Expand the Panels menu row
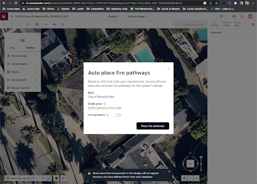 [23, 72]
